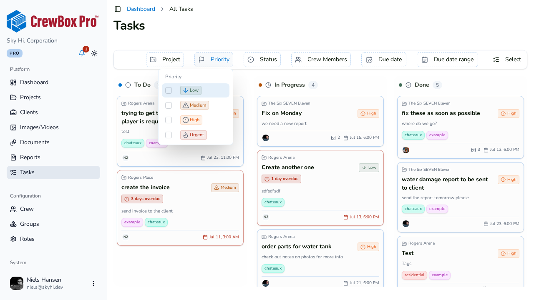Click assignee avatar on Fix on Monday

point(266,138)
